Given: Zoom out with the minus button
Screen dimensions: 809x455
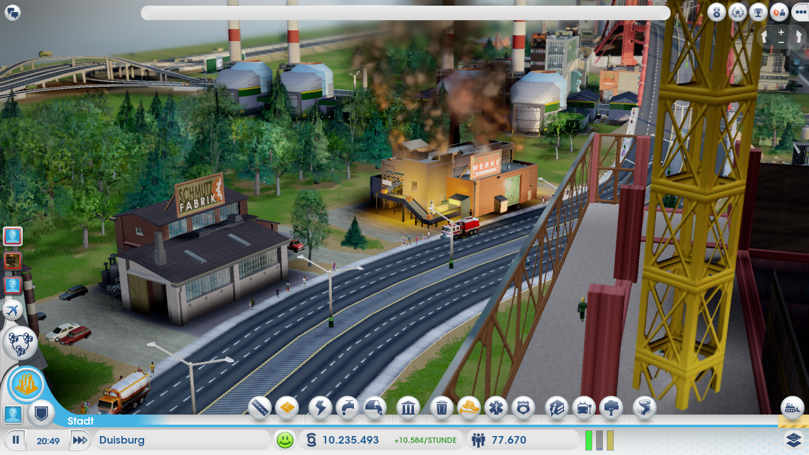Looking at the screenshot, I should [781, 42].
